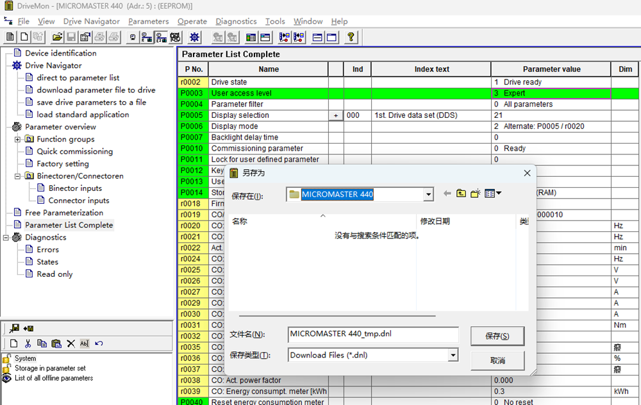Image resolution: width=641 pixels, height=405 pixels.
Task: Click the single computer connection toolbar icon
Action: tap(133, 37)
